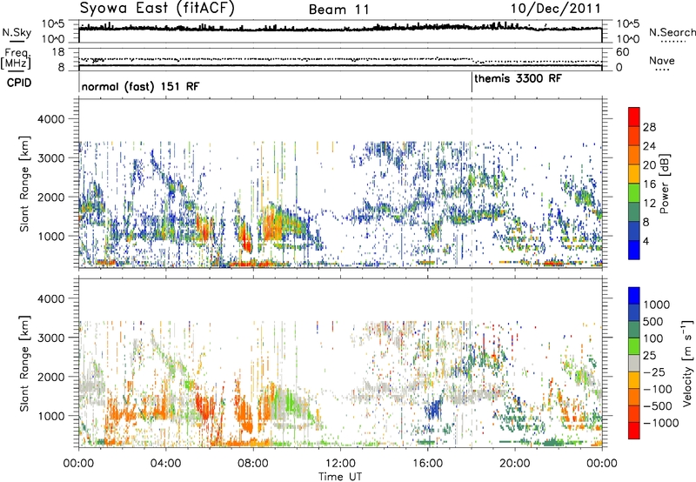Viewport: 696px width, 482px height.
Task: Click the "24" power colorbar label
Action: tap(649, 146)
